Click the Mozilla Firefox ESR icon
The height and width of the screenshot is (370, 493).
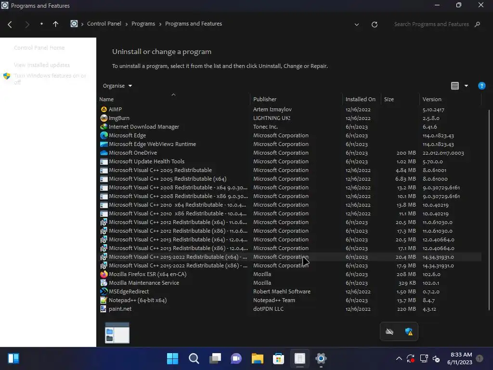(104, 274)
